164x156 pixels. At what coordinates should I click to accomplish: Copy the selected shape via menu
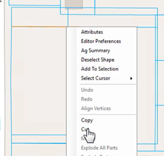point(87,120)
